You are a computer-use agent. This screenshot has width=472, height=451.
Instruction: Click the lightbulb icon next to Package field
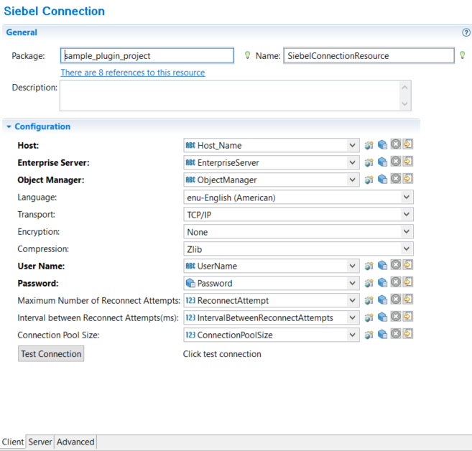coord(247,55)
